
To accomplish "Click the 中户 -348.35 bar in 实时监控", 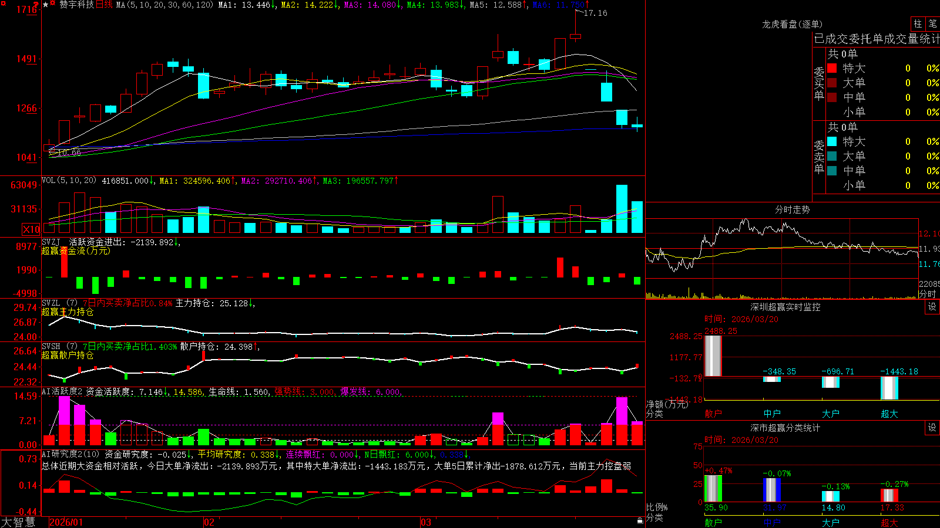I will [771, 379].
